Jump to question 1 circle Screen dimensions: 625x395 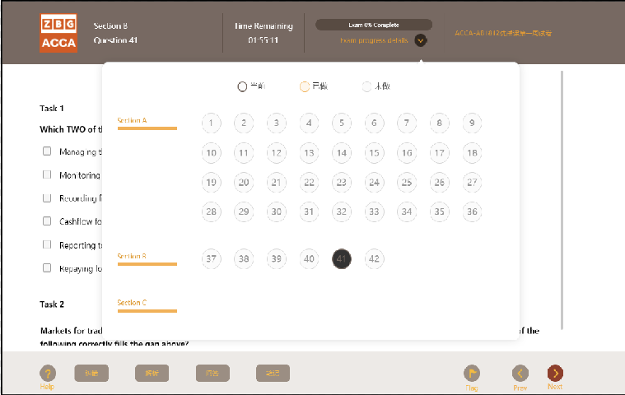pyautogui.click(x=212, y=123)
